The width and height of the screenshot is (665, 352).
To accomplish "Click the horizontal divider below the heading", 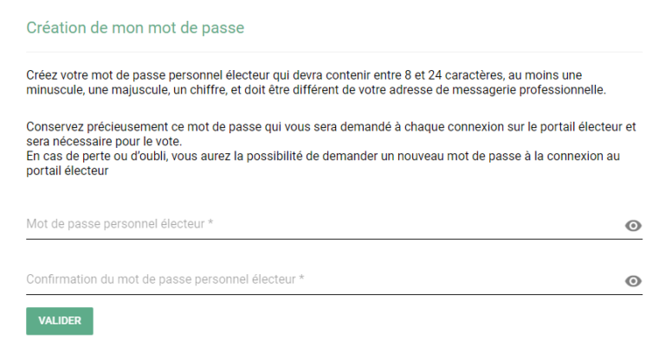I will [x=334, y=52].
